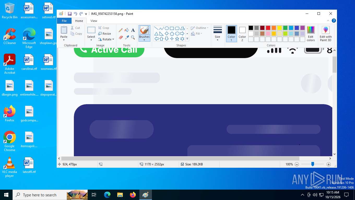Screen dimensions: 355x200
Task: Expand the shapes gallery More arrow
Action: (x=187, y=39)
